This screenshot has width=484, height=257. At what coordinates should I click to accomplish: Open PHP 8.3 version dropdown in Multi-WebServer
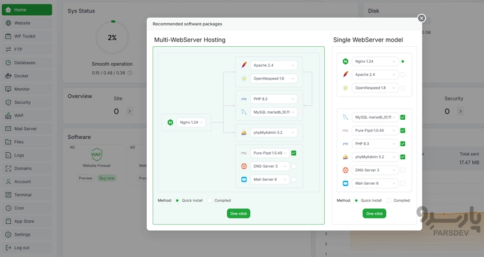273,99
